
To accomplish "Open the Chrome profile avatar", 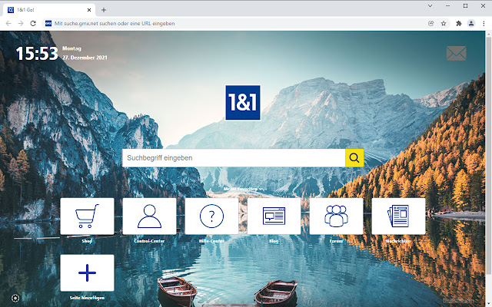I will 471,24.
